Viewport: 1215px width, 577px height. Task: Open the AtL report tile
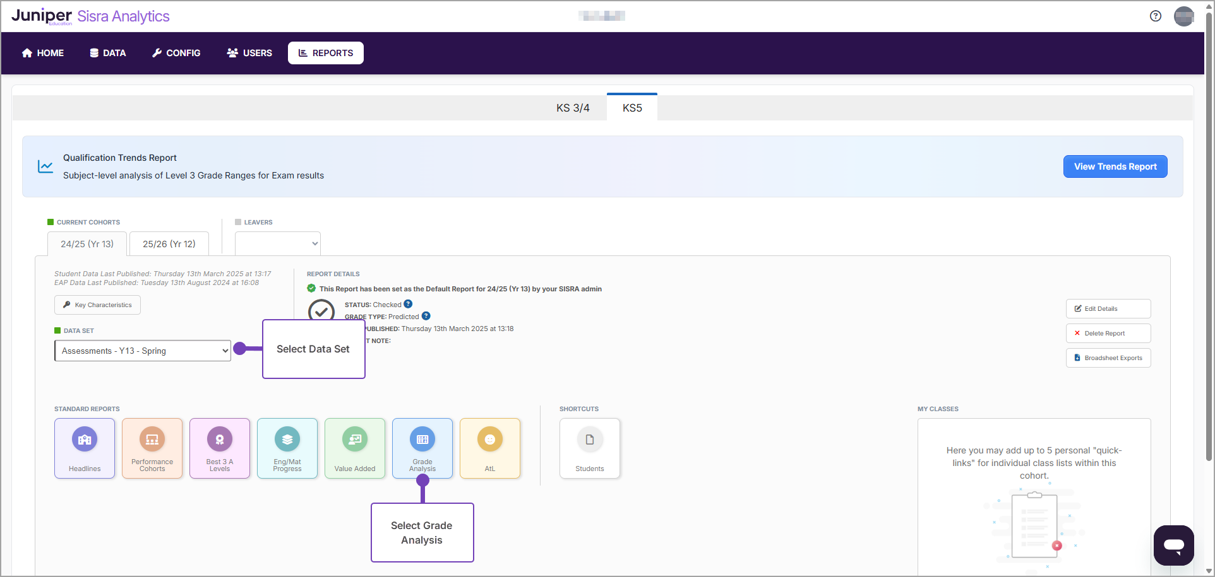point(490,448)
